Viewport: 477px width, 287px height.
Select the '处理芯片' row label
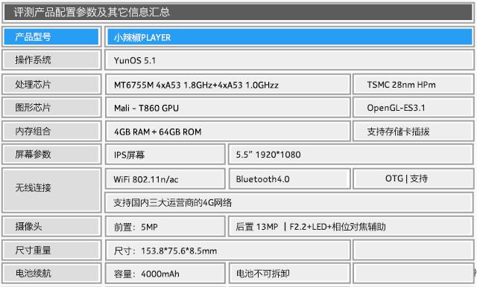tap(51, 84)
